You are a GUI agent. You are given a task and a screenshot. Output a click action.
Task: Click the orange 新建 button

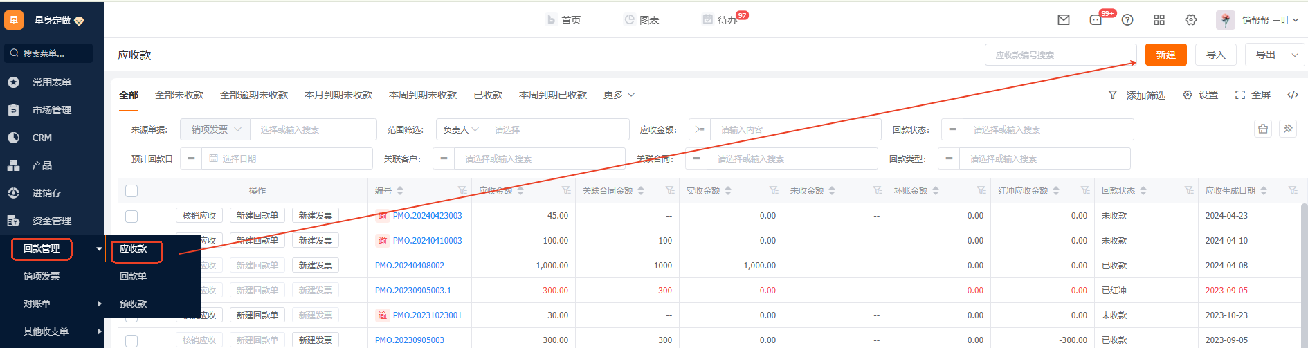click(1166, 55)
